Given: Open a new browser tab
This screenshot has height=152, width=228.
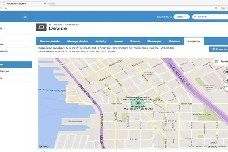Looking at the screenshot, I should [x=52, y=4].
